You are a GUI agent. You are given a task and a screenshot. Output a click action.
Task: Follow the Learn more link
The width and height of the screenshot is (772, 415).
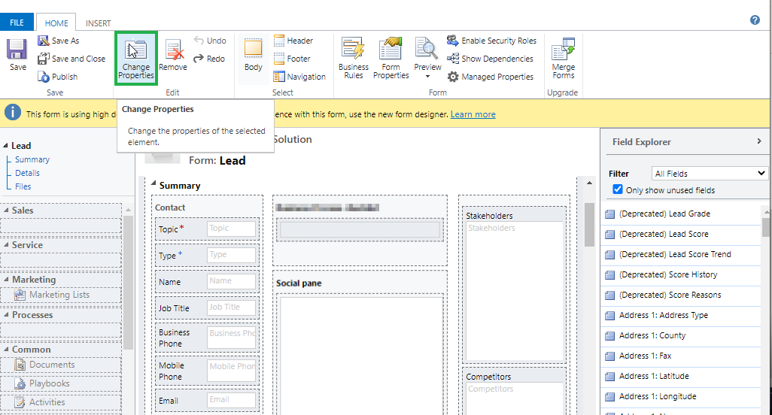point(473,114)
